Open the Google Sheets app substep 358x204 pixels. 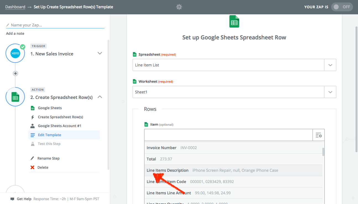(x=50, y=108)
